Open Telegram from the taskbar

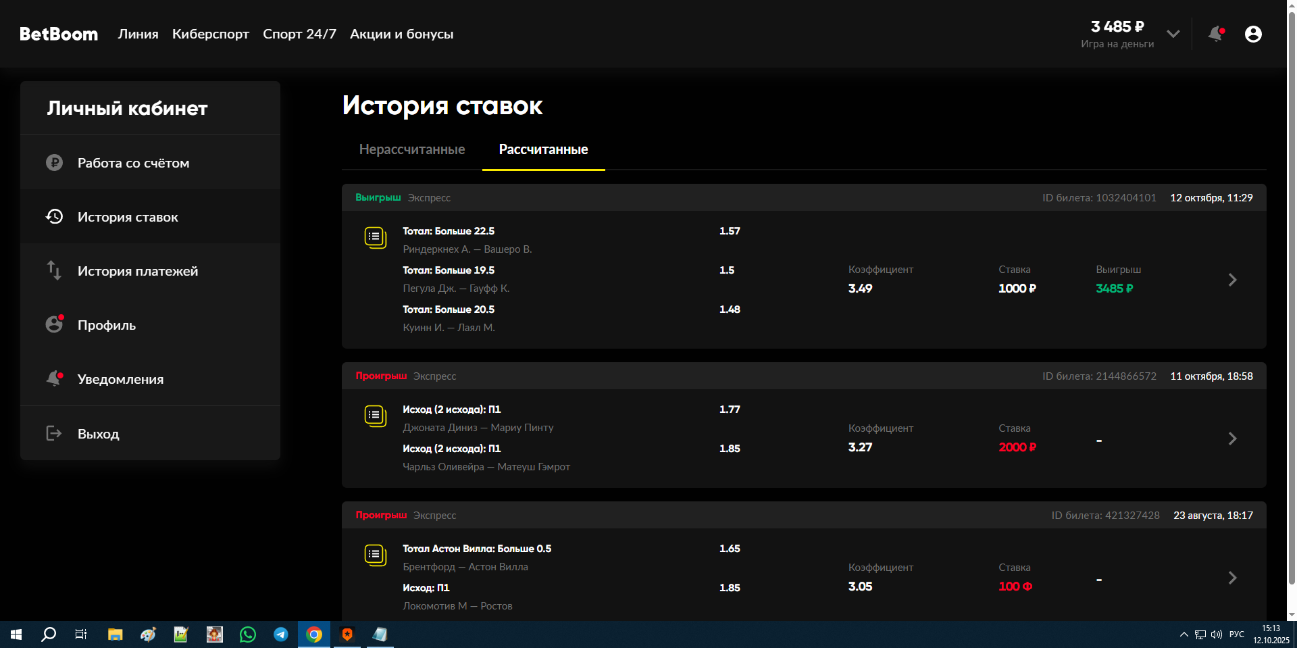[x=281, y=634]
